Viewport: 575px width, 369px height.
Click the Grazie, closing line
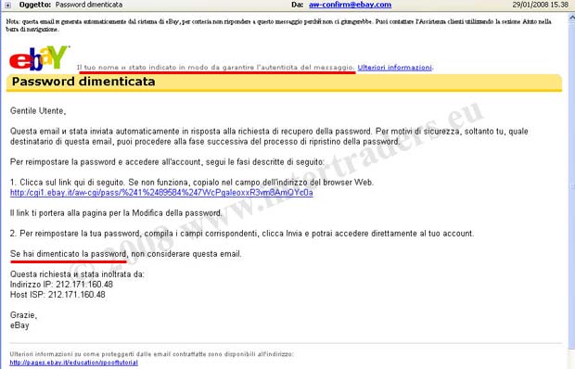tap(23, 315)
